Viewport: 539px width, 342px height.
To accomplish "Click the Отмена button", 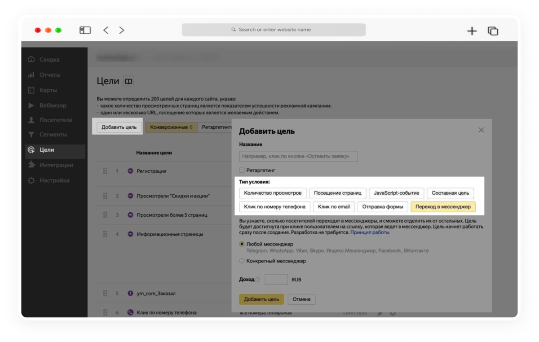I will 301,299.
